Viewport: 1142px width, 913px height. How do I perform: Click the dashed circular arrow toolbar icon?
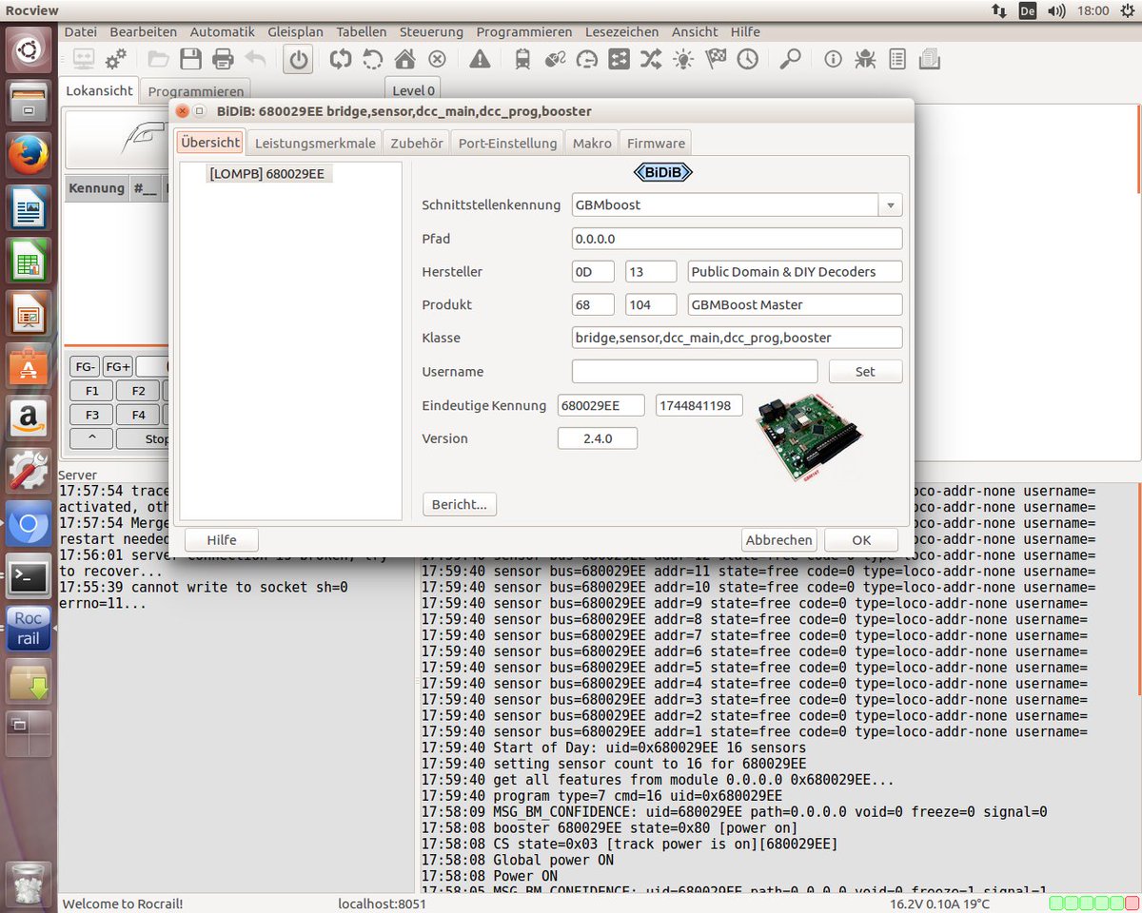(373, 60)
